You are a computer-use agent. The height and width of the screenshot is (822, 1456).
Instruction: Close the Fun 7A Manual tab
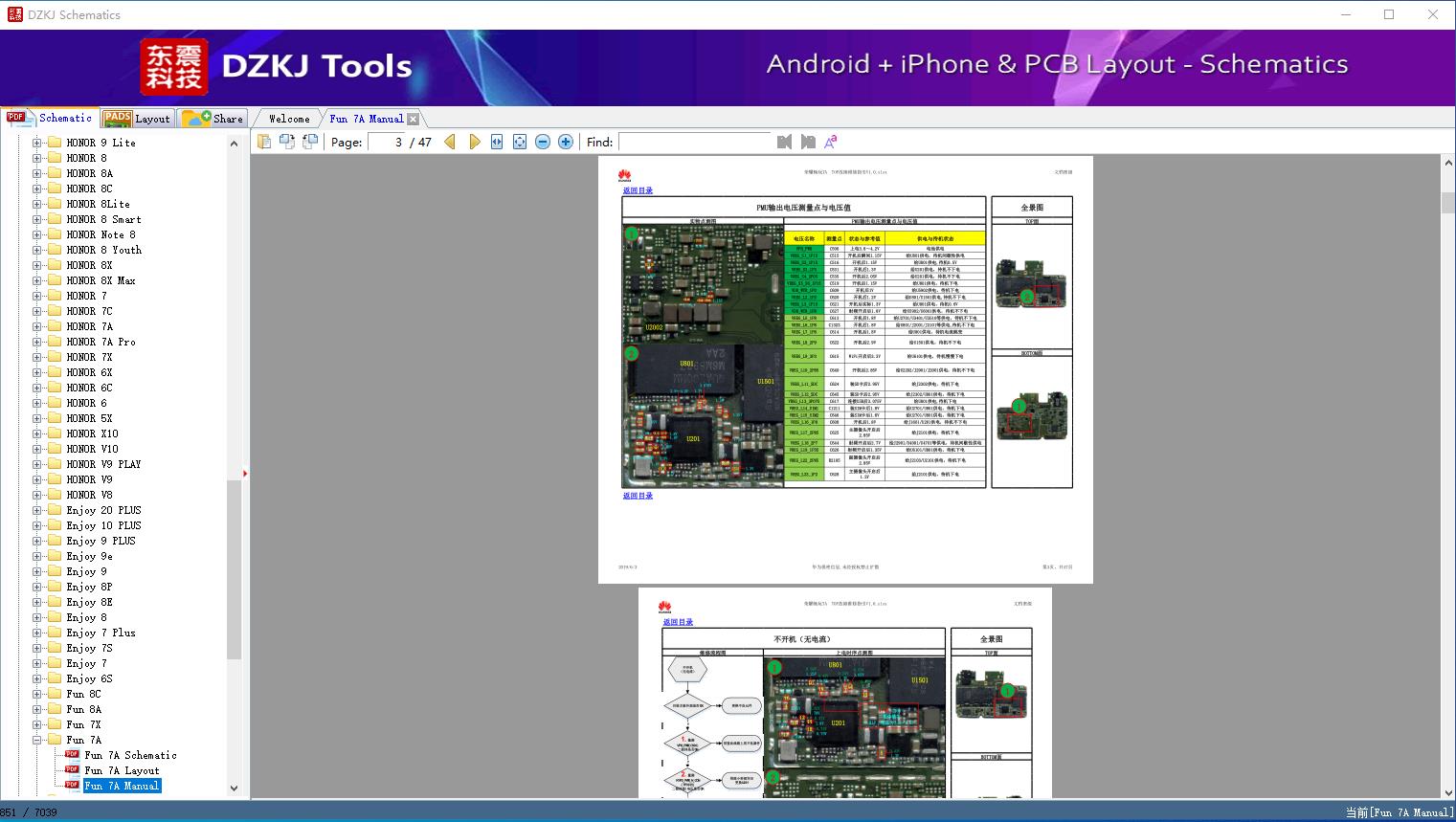coord(413,119)
